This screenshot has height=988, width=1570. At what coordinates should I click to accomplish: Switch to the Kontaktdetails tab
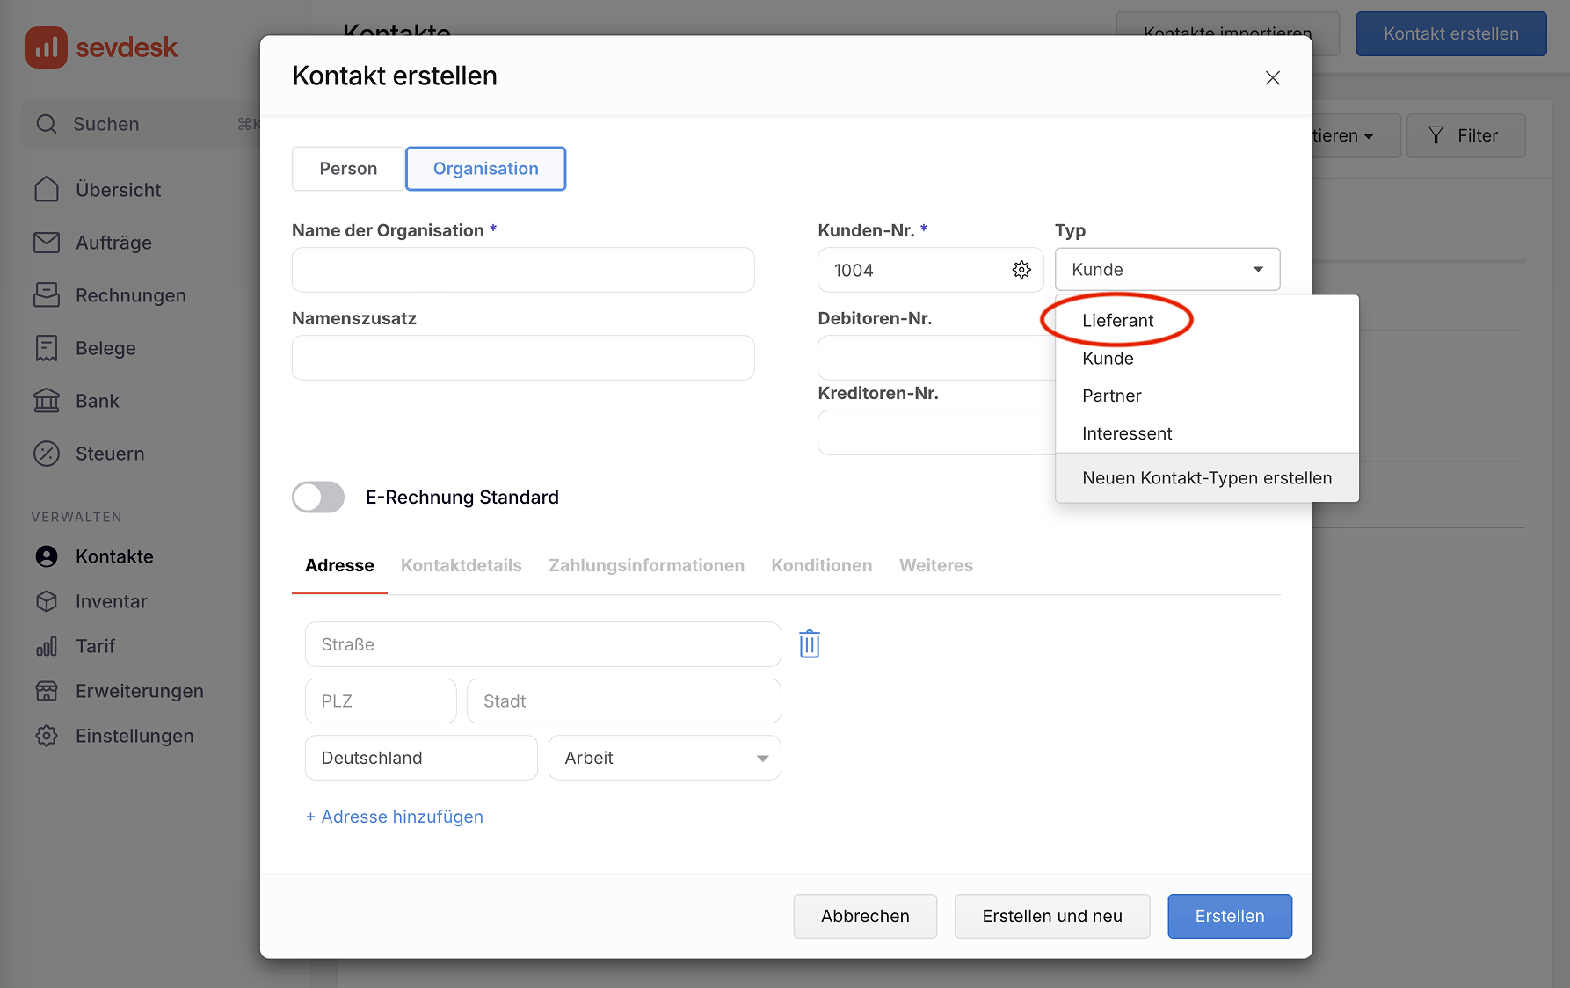click(461, 565)
